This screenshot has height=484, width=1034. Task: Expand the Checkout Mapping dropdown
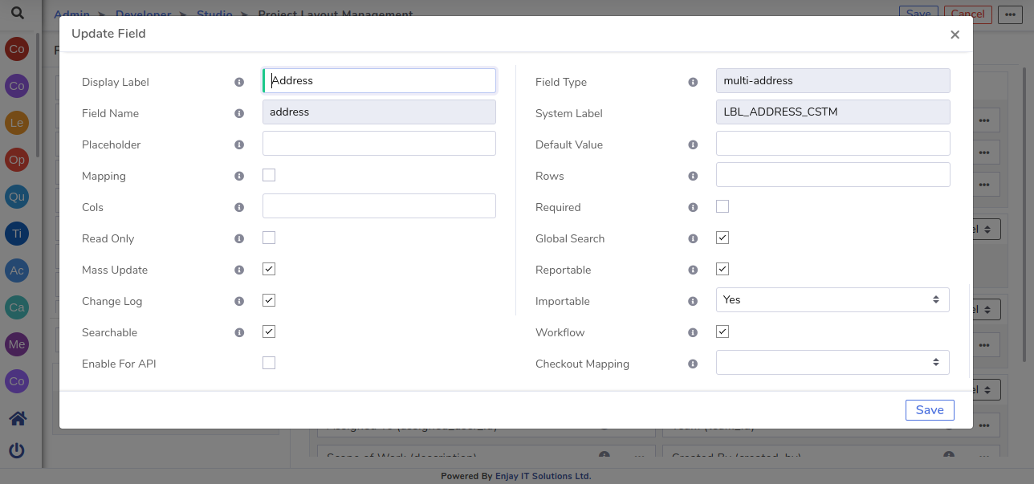tap(832, 362)
